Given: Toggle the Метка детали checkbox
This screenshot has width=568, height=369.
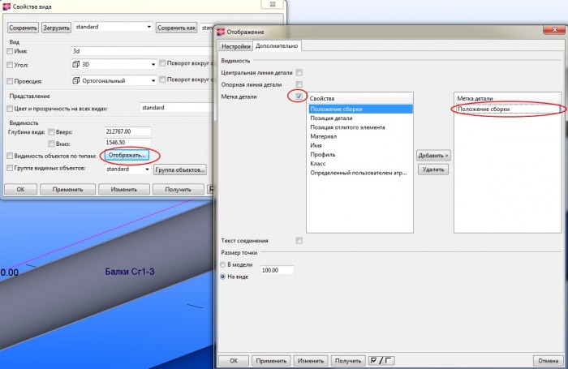Looking at the screenshot, I should pos(299,97).
